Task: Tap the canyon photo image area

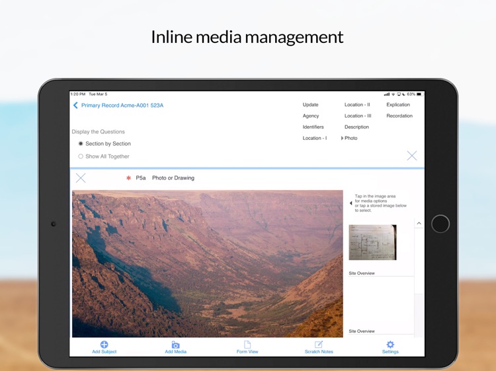Action: [x=208, y=263]
